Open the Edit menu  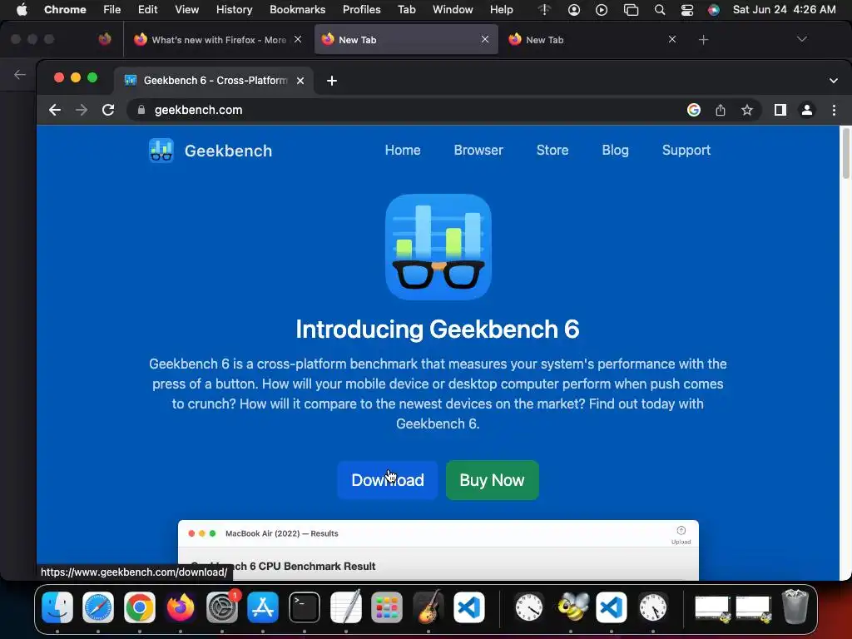tap(148, 10)
